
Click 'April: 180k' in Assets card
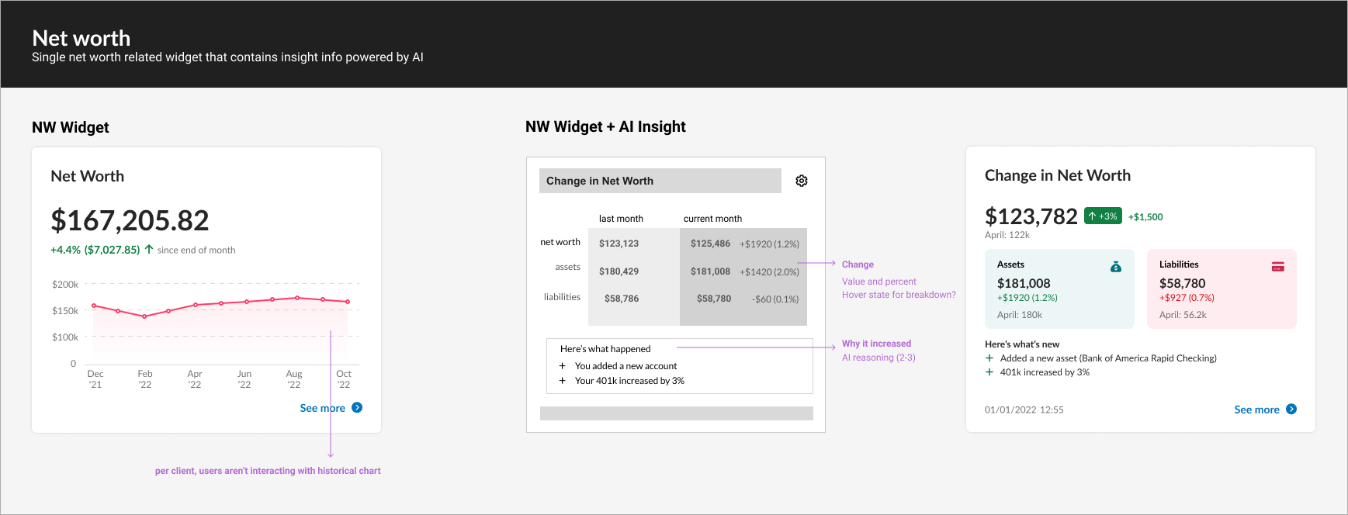click(1020, 315)
